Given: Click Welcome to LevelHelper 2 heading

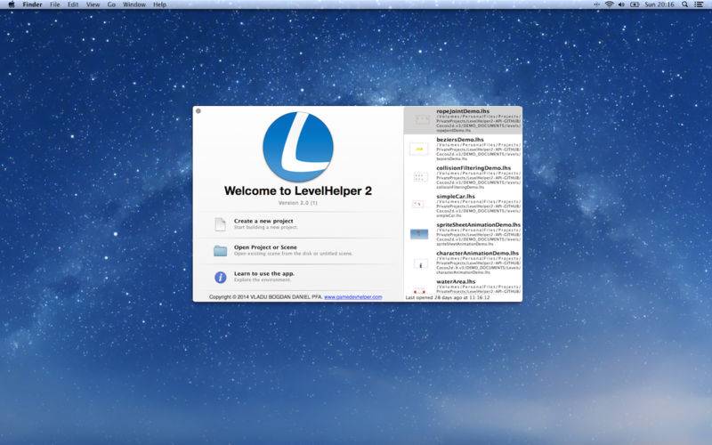Looking at the screenshot, I should click(298, 191).
